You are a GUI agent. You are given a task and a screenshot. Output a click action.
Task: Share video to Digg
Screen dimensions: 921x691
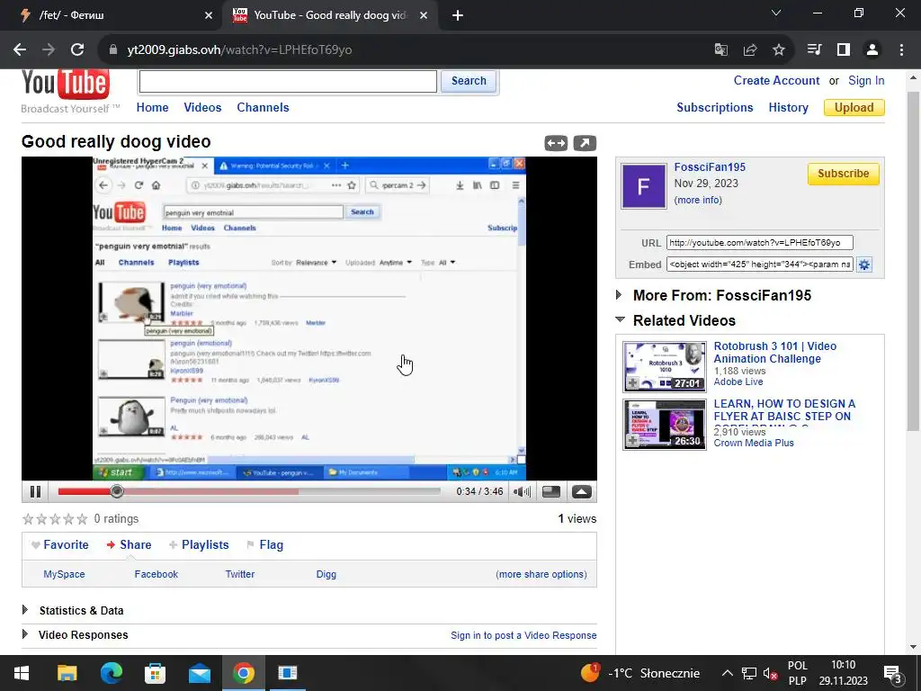click(x=326, y=574)
